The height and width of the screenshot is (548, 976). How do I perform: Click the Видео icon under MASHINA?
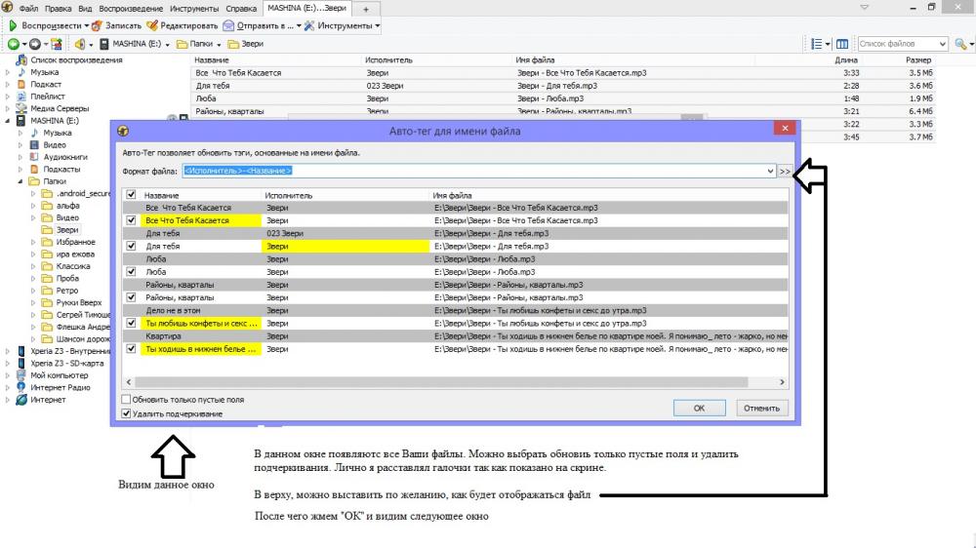point(34,145)
